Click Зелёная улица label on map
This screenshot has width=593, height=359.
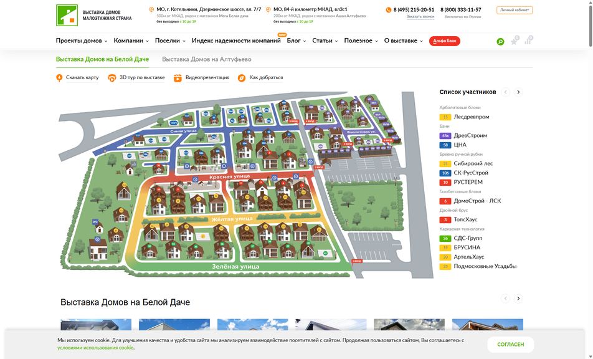[x=235, y=267]
